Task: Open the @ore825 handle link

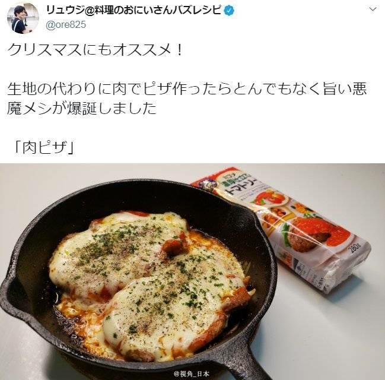Action: (x=66, y=25)
